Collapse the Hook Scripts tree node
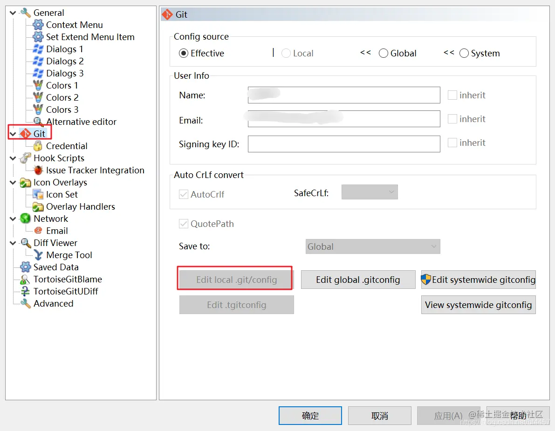The width and height of the screenshot is (555, 431). click(13, 158)
